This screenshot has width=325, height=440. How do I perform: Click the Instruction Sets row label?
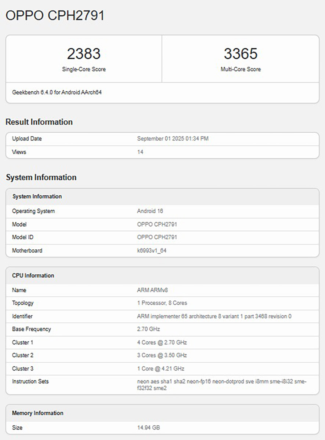pyautogui.click(x=30, y=381)
